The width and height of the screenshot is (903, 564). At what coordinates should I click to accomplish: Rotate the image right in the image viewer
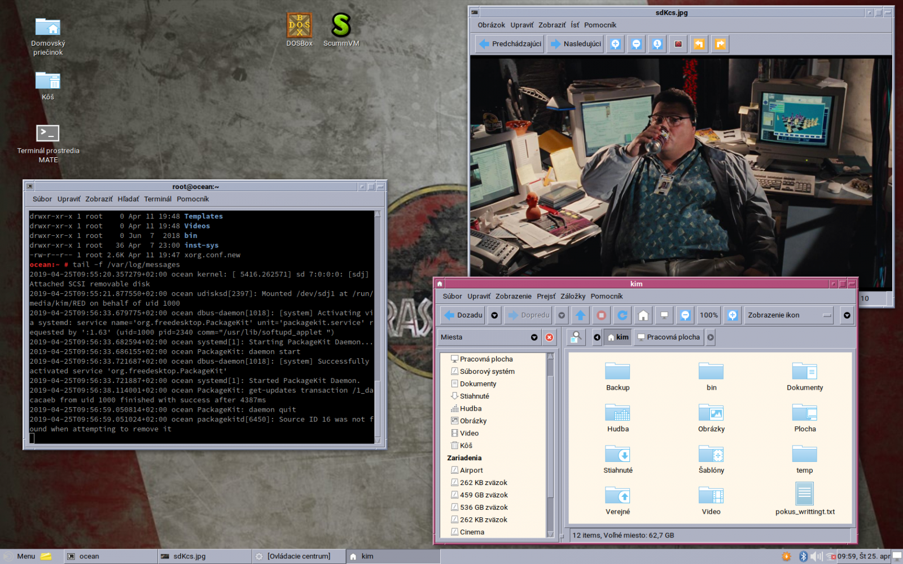[721, 43]
